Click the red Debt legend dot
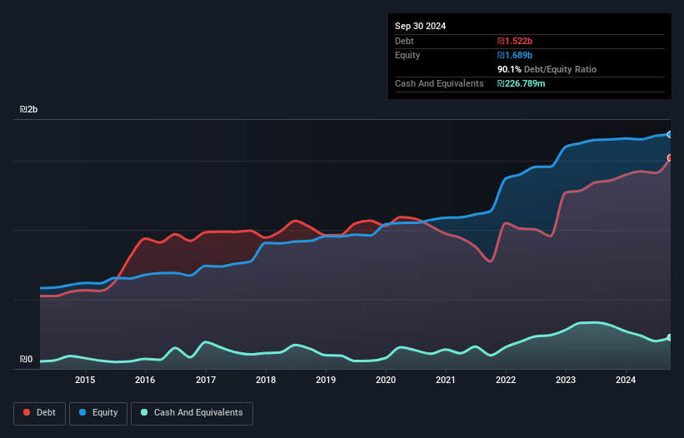Viewport: 684px width, 438px height. click(x=27, y=412)
